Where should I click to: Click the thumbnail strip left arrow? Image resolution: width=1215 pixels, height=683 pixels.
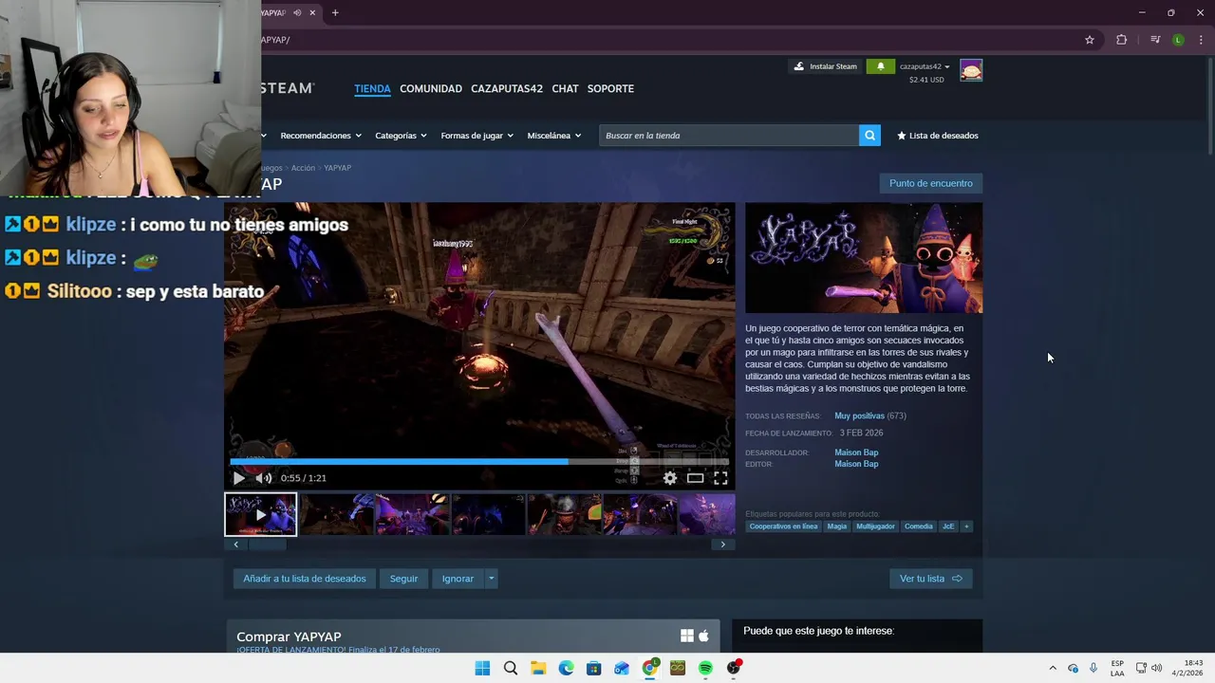click(236, 545)
